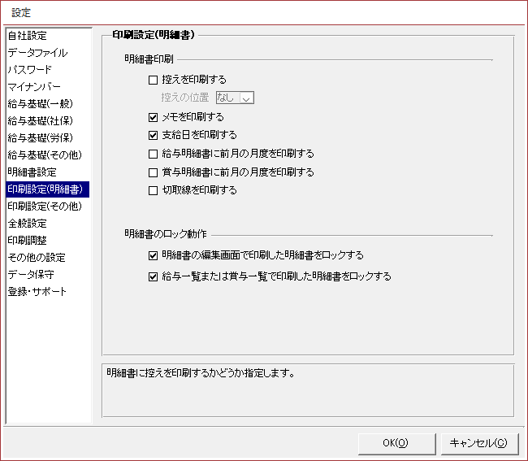528x461 pixels.
Task: Check 給与明細書に前月の月度を印刷する
Action: (154, 154)
